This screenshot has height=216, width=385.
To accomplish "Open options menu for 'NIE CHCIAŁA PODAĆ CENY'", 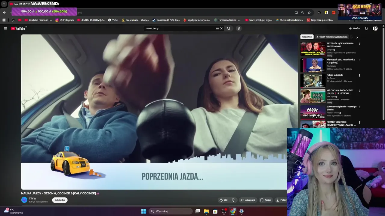I will 359,91.
